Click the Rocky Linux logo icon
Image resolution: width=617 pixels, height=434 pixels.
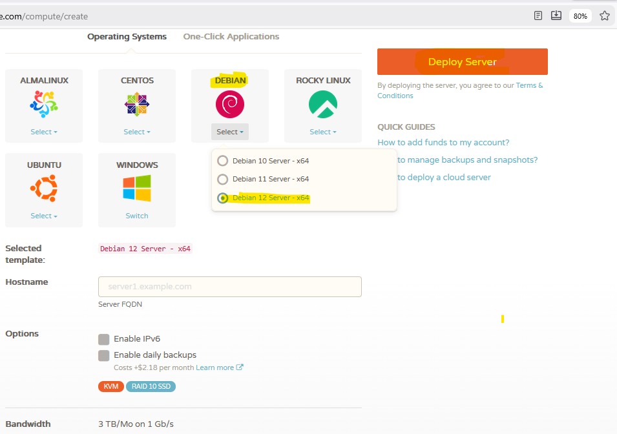click(323, 104)
